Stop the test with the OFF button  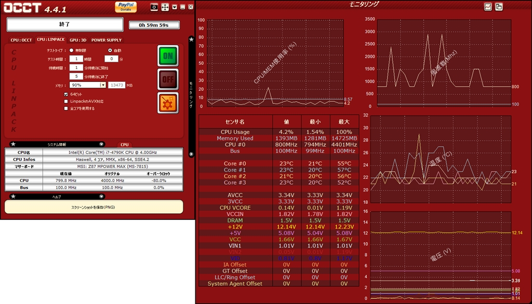pyautogui.click(x=168, y=80)
